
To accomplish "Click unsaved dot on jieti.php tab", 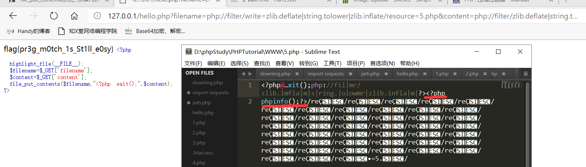I will [x=386, y=74].
